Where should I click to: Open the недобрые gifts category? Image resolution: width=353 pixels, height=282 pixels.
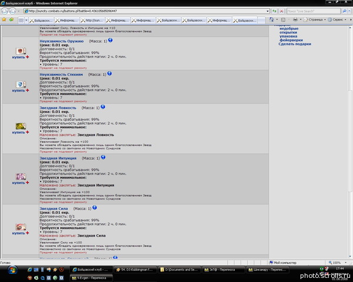click(289, 29)
